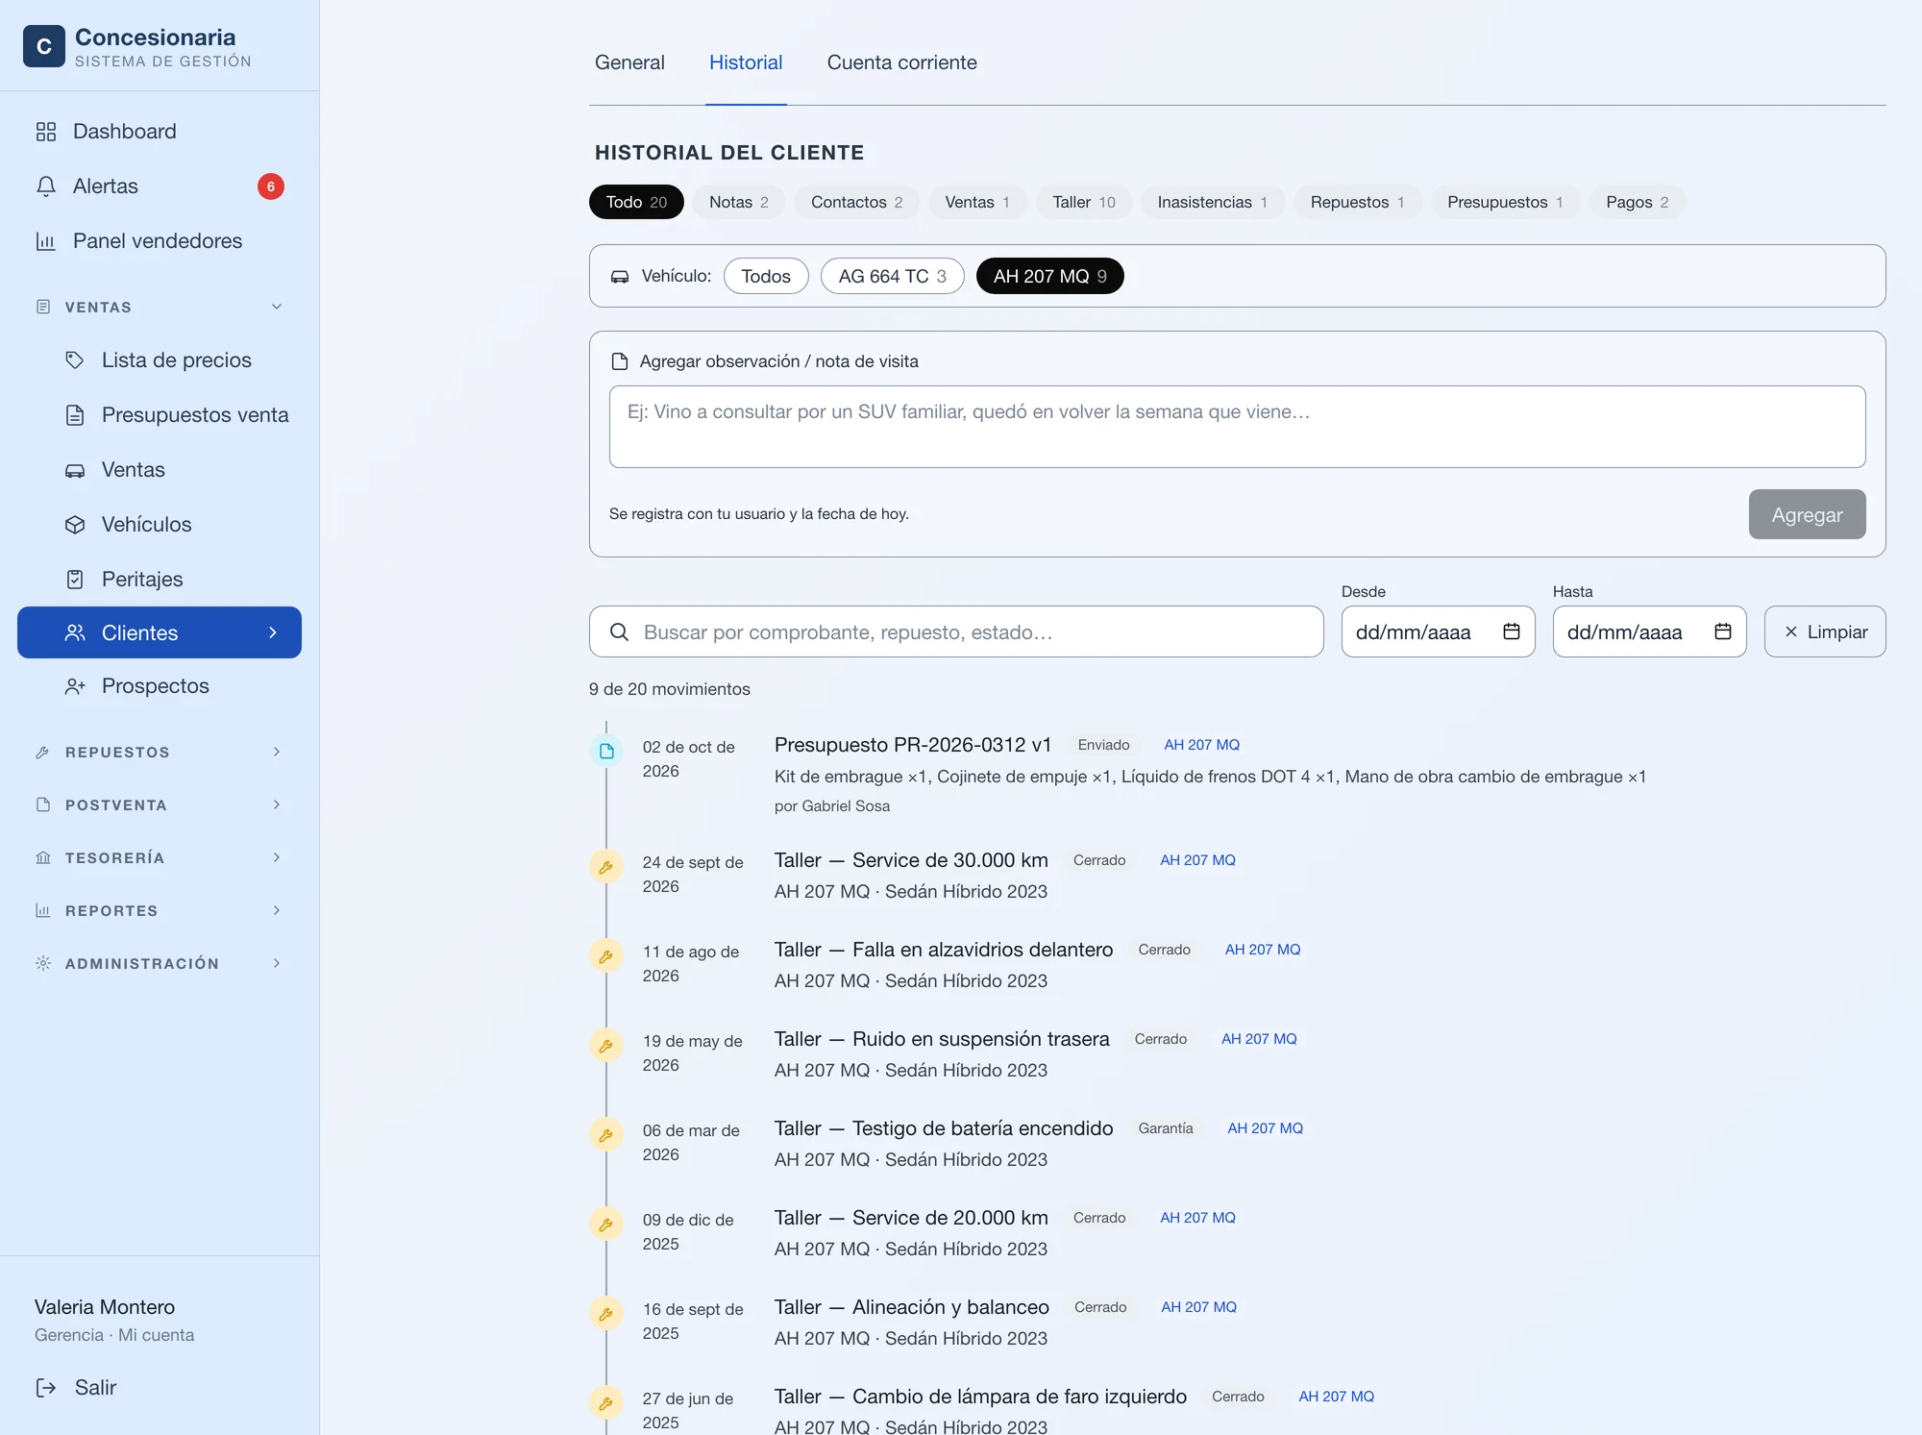Focus the observation note text area
This screenshot has height=1435, width=1922.
[1237, 427]
